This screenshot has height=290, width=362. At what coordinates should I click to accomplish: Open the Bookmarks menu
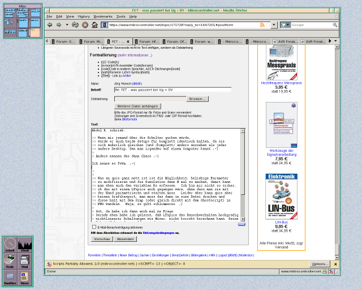[x=103, y=16]
